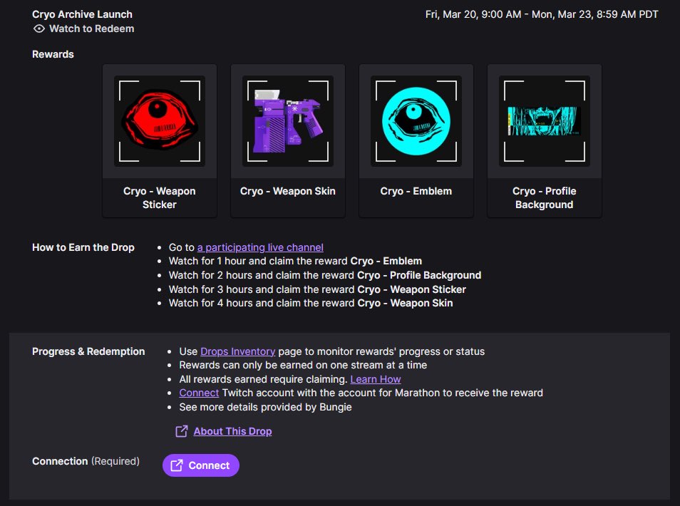Click the 'Watch for 2 hours' Profile Background line
This screenshot has width=680, height=506.
point(325,275)
